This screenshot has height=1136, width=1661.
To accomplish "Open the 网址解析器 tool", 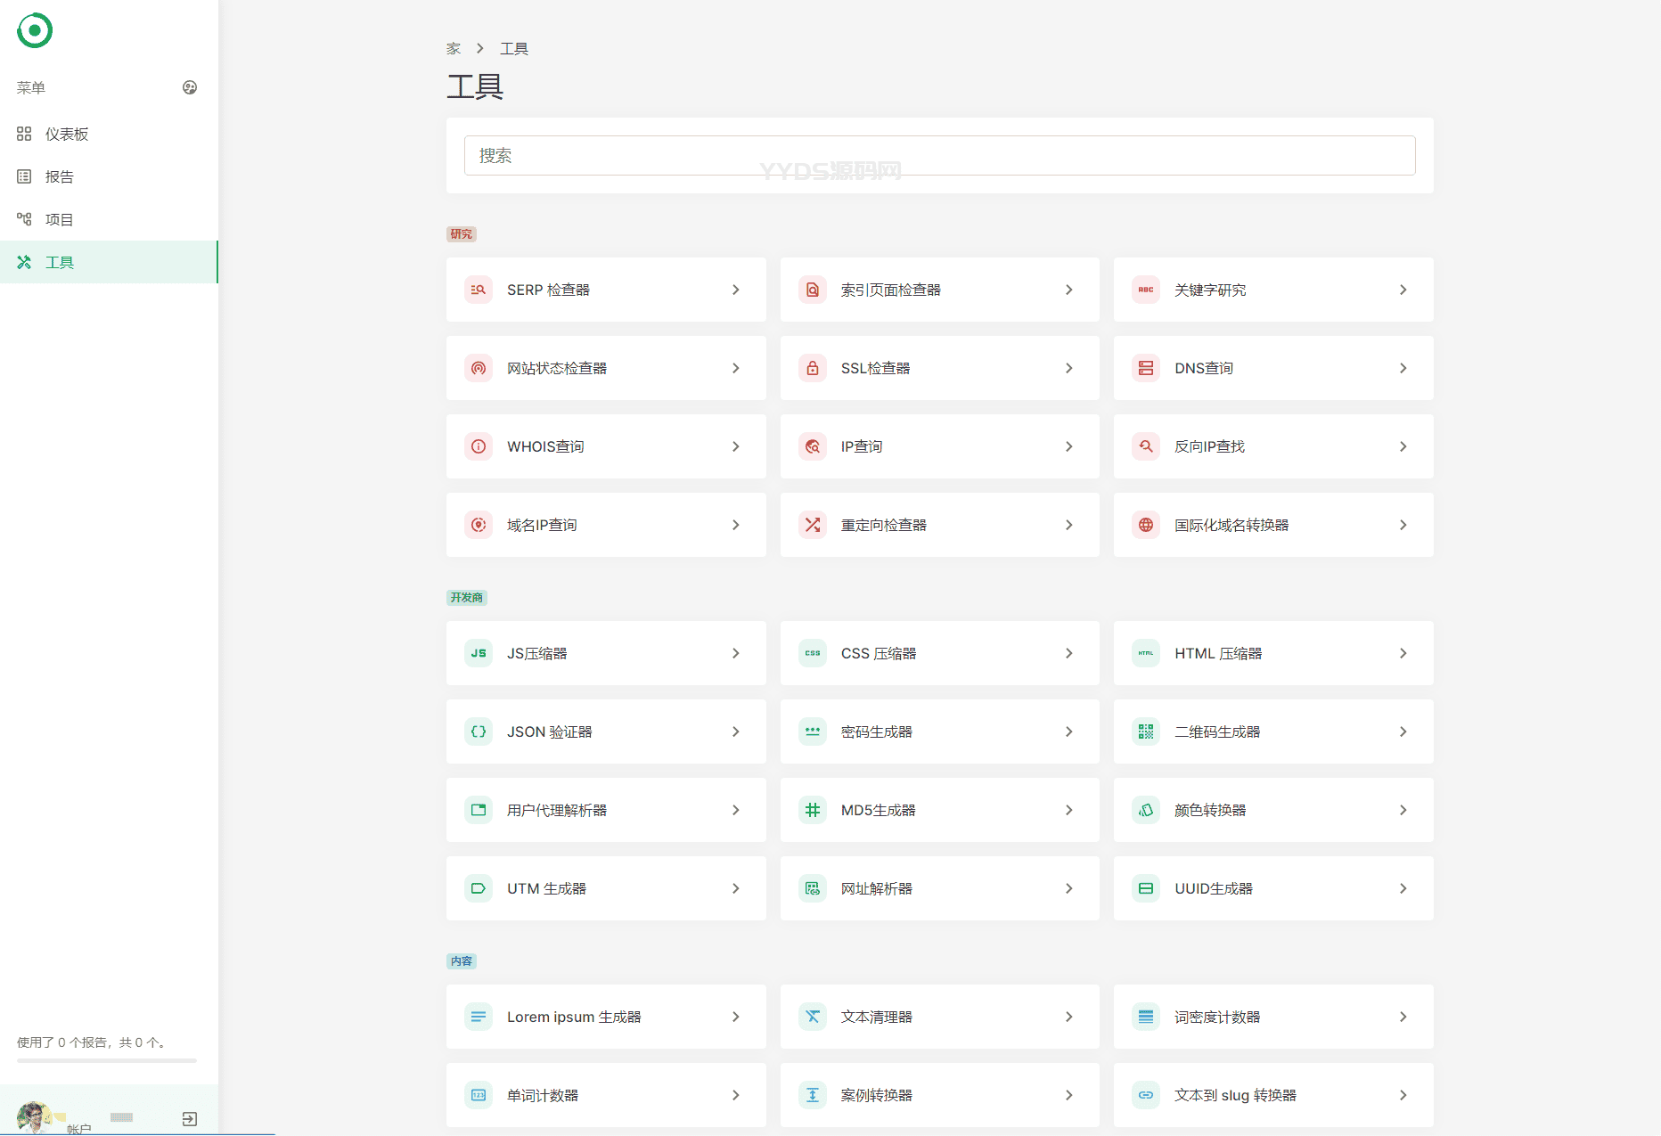I will coord(939,888).
